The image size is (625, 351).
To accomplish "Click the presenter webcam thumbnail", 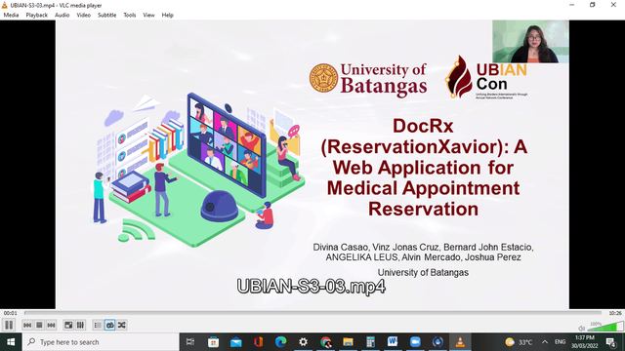I will (530, 41).
